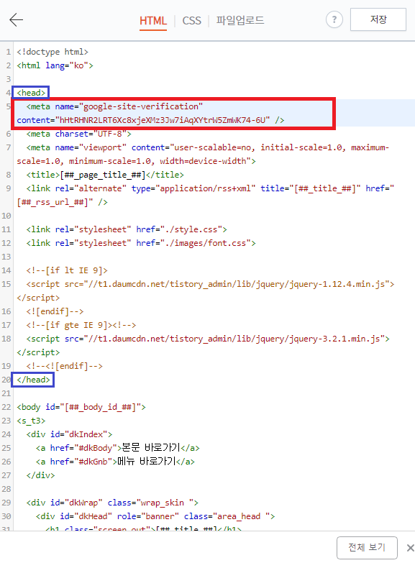Click the html lang="ko" line
415x563 pixels.
[x=55, y=65]
